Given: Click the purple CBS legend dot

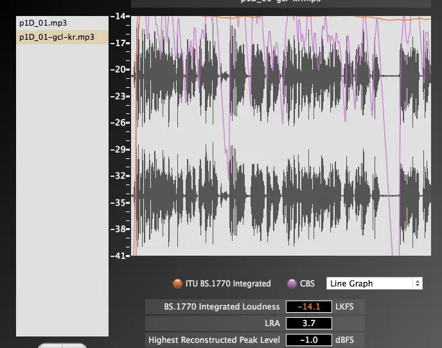Looking at the screenshot, I should [292, 284].
